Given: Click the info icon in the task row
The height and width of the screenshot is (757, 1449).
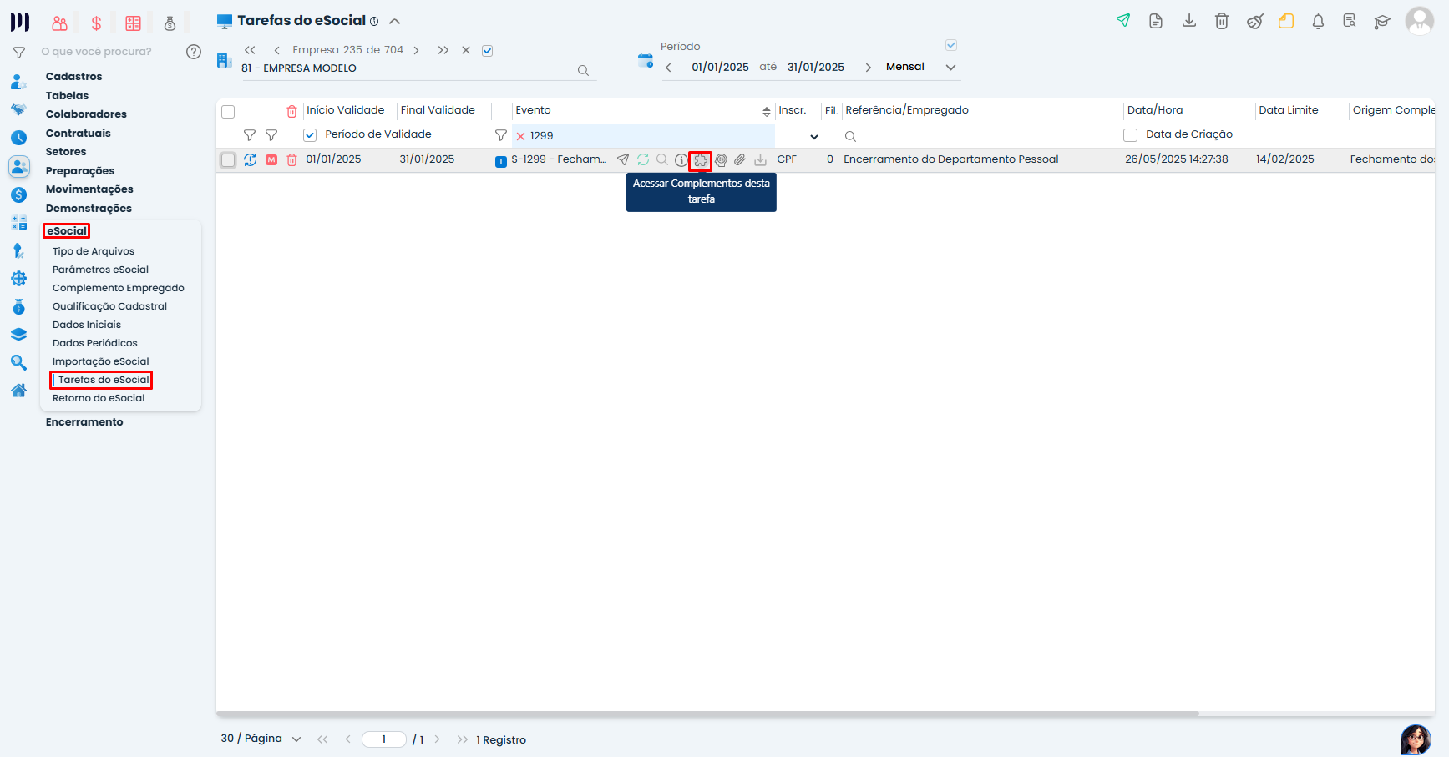Looking at the screenshot, I should tap(681, 159).
